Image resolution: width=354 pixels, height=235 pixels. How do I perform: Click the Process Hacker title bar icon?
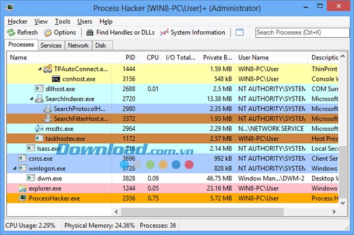tap(9, 8)
